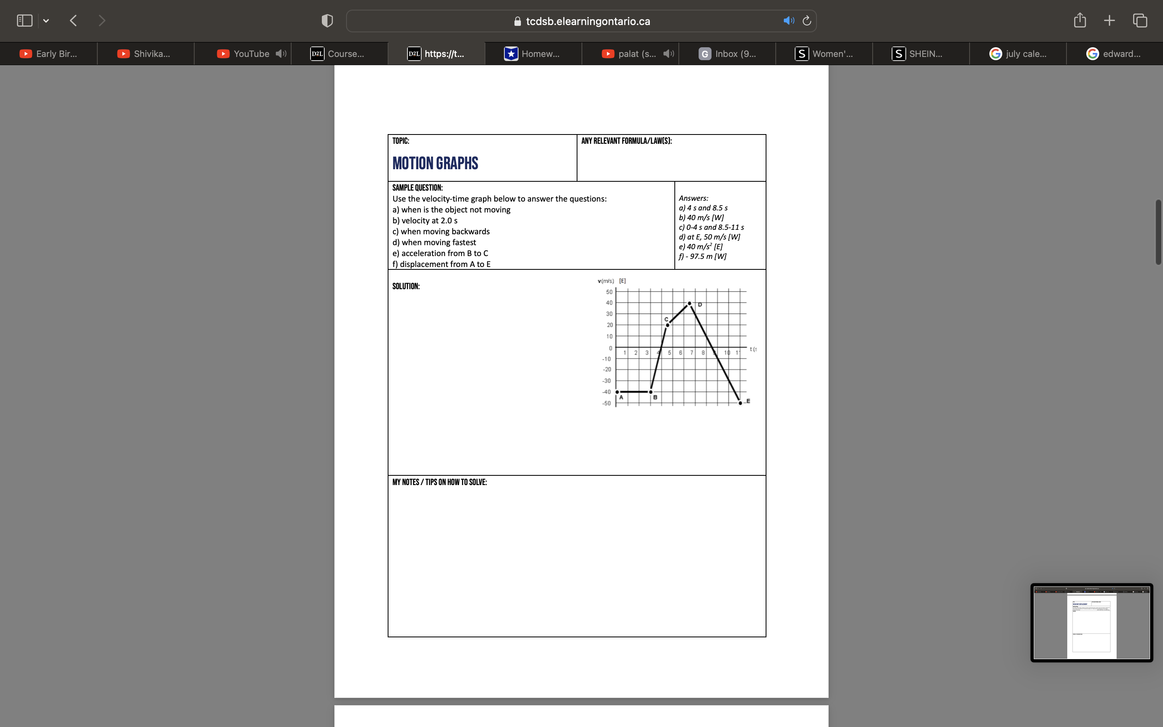
Task: Navigate forward using the forward arrow
Action: click(x=102, y=20)
